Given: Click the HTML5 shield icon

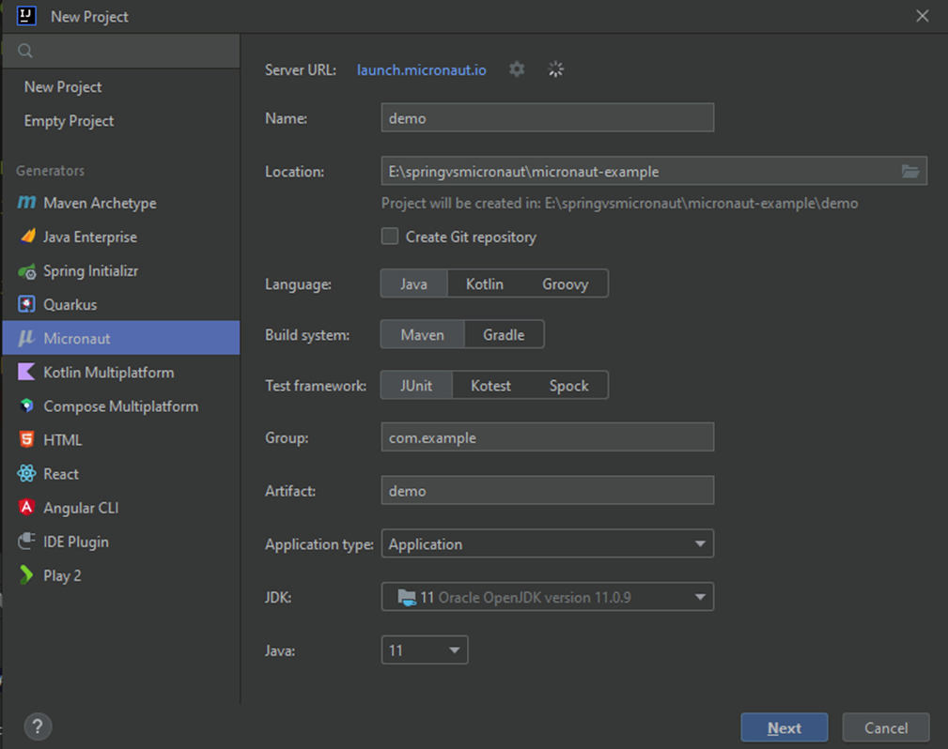Looking at the screenshot, I should [x=26, y=439].
